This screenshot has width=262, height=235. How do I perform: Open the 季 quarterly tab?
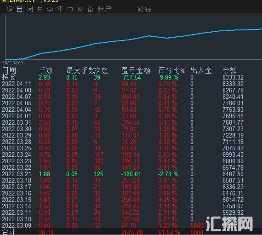point(50,9)
